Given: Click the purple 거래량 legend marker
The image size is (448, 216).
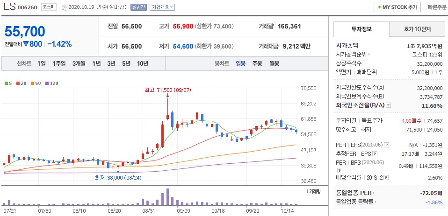Looking at the screenshot, I should tap(307, 191).
